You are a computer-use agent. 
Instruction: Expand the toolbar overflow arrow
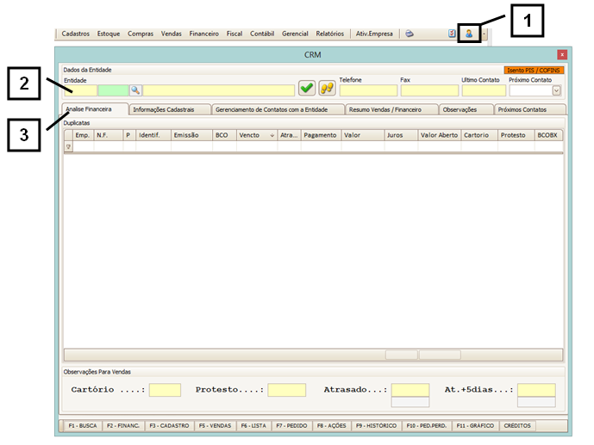point(485,34)
